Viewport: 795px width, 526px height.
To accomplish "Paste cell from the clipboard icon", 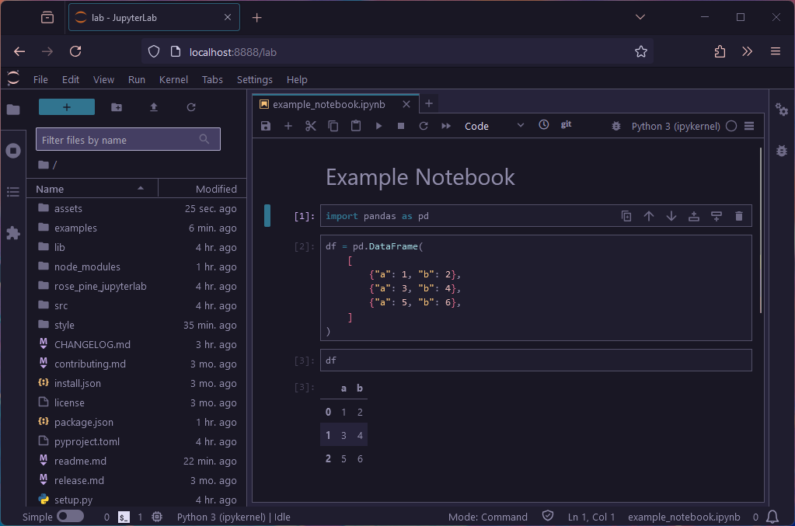I will pyautogui.click(x=356, y=126).
